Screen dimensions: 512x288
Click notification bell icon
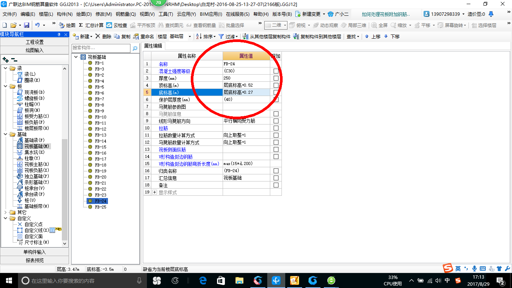click(x=492, y=14)
